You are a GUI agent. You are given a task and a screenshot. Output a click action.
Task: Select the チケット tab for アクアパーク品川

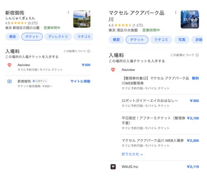pos(137,40)
